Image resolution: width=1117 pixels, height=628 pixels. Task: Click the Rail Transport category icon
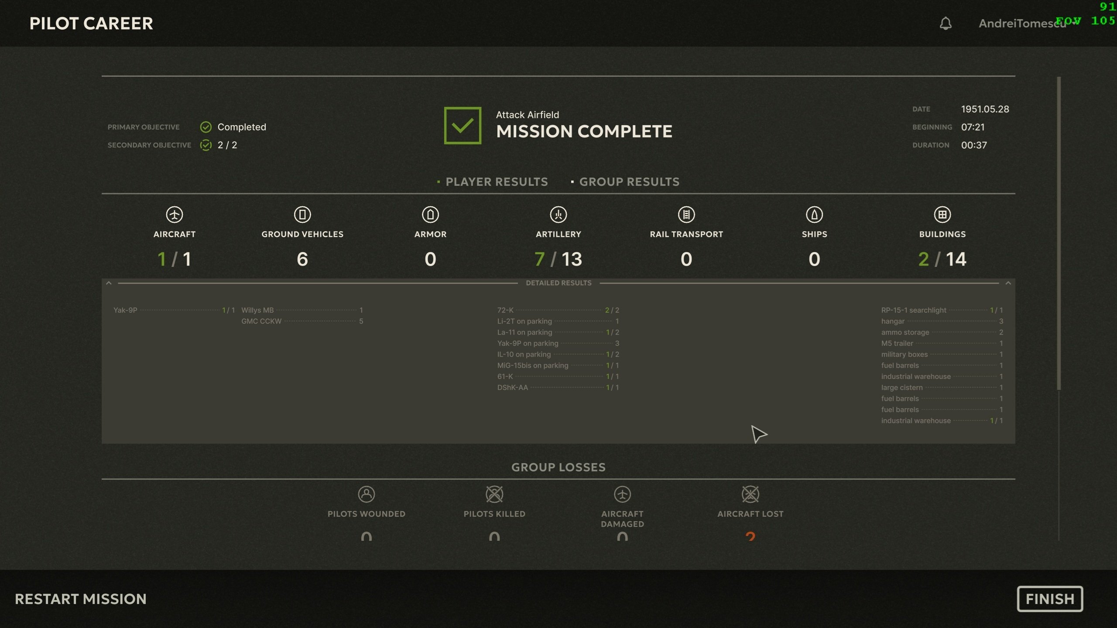point(686,215)
